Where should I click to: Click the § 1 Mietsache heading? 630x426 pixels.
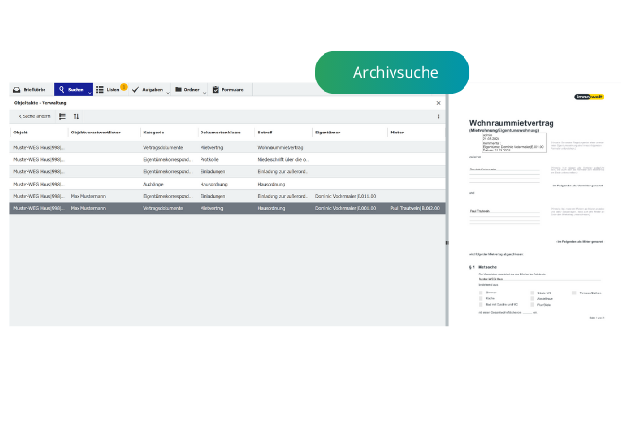point(482,267)
